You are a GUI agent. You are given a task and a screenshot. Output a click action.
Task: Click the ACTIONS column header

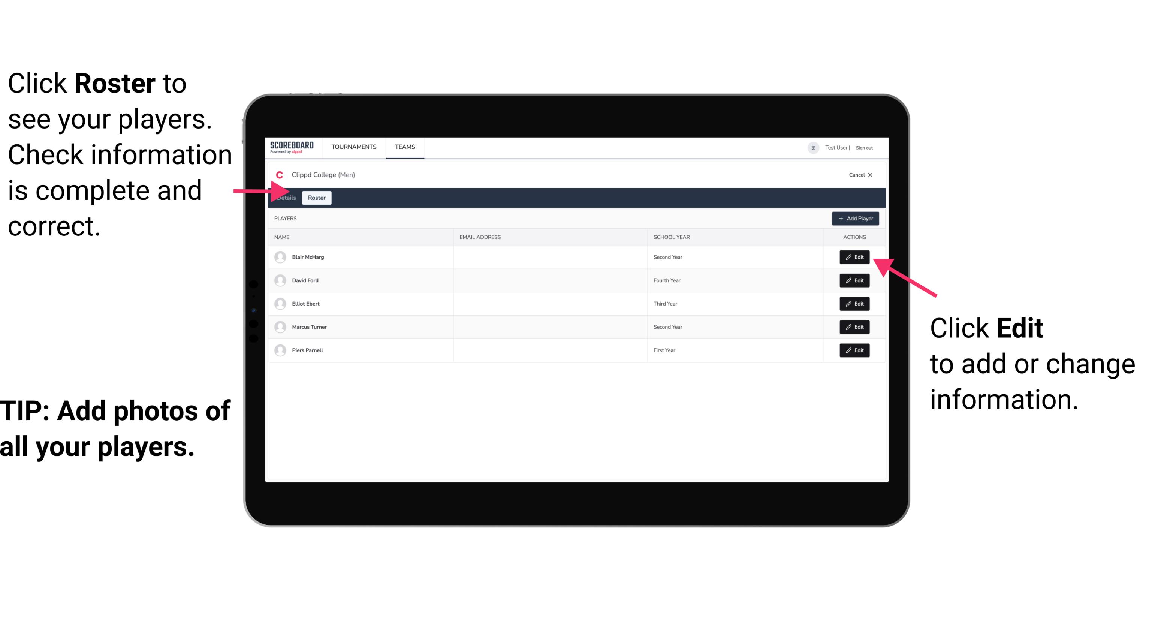pos(854,237)
